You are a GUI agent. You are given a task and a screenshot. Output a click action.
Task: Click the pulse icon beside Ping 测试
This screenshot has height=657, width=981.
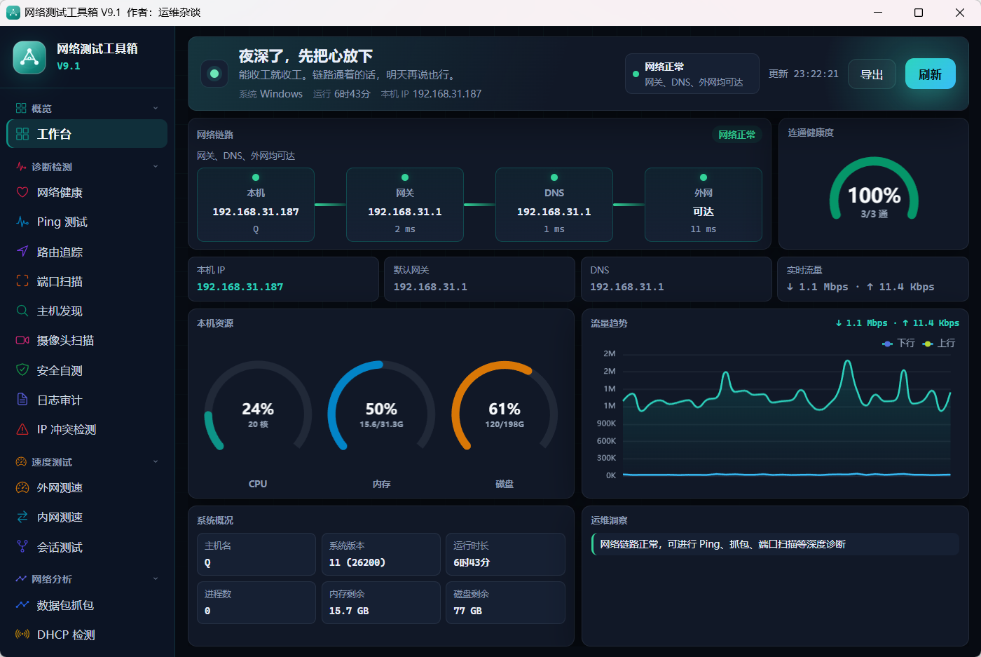coord(22,222)
